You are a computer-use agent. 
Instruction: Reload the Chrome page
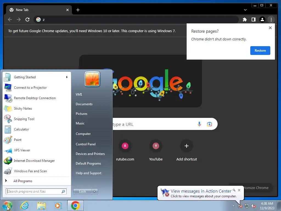[27, 20]
